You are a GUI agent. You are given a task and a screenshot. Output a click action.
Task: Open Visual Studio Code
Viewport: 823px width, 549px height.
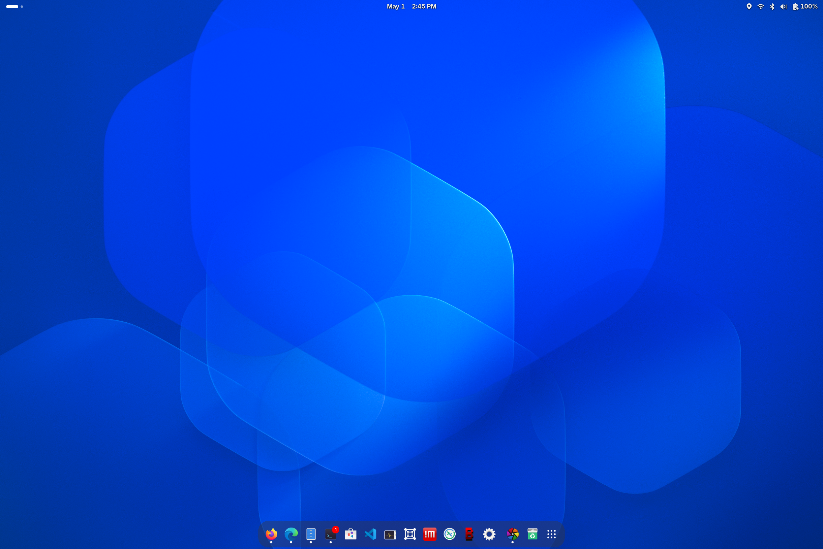[370, 534]
